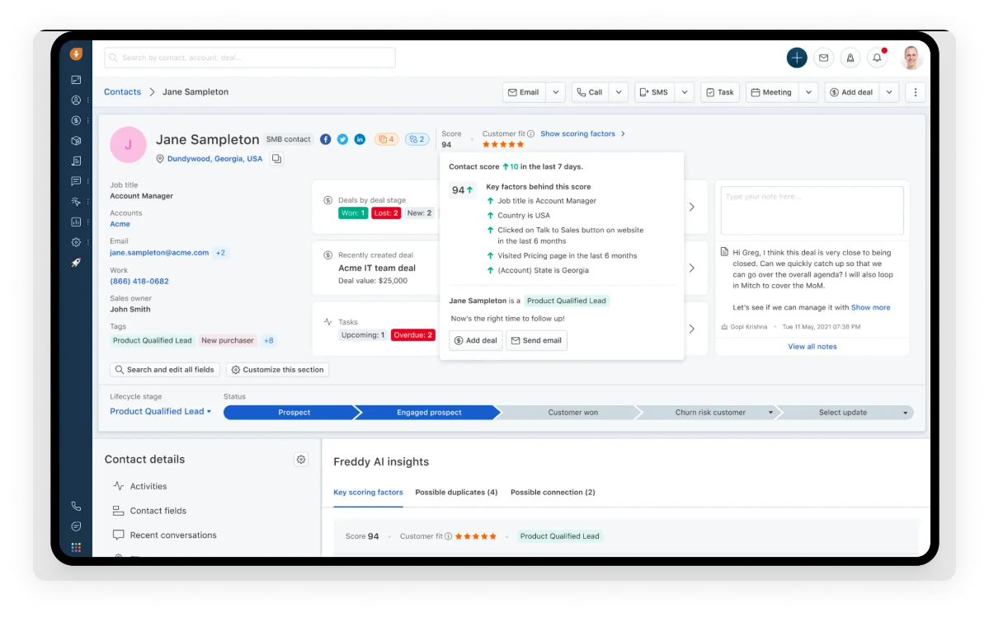The height and width of the screenshot is (617, 989).
Task: Open the Products cube icon in the sidebar
Action: (77, 141)
